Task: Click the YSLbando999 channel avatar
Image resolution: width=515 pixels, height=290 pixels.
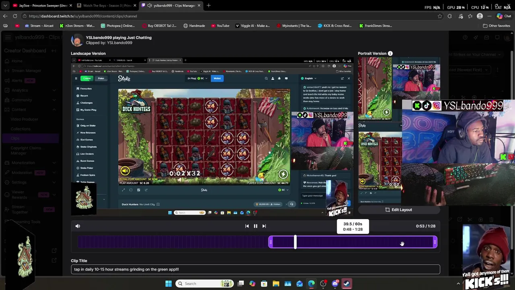Action: click(x=77, y=40)
